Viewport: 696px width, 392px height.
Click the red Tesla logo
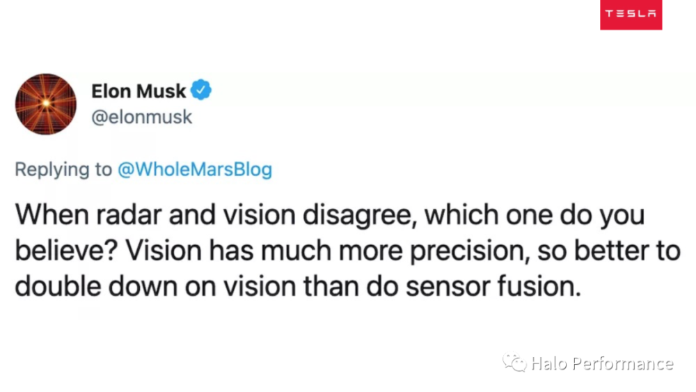click(x=631, y=15)
